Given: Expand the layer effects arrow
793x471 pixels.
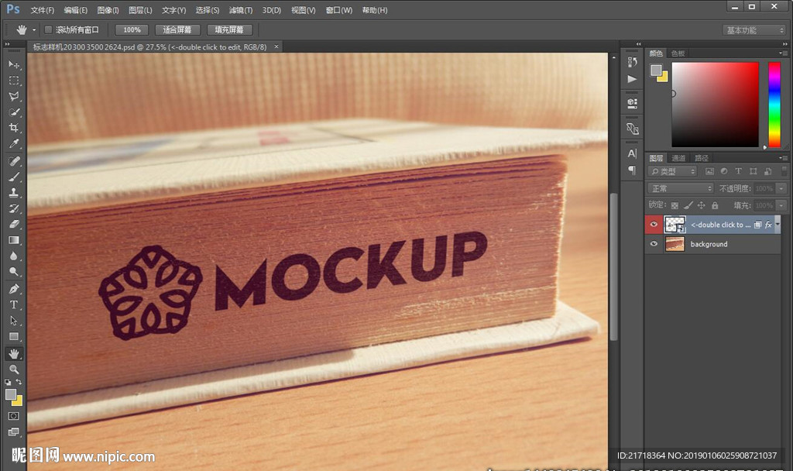Looking at the screenshot, I should (x=777, y=225).
